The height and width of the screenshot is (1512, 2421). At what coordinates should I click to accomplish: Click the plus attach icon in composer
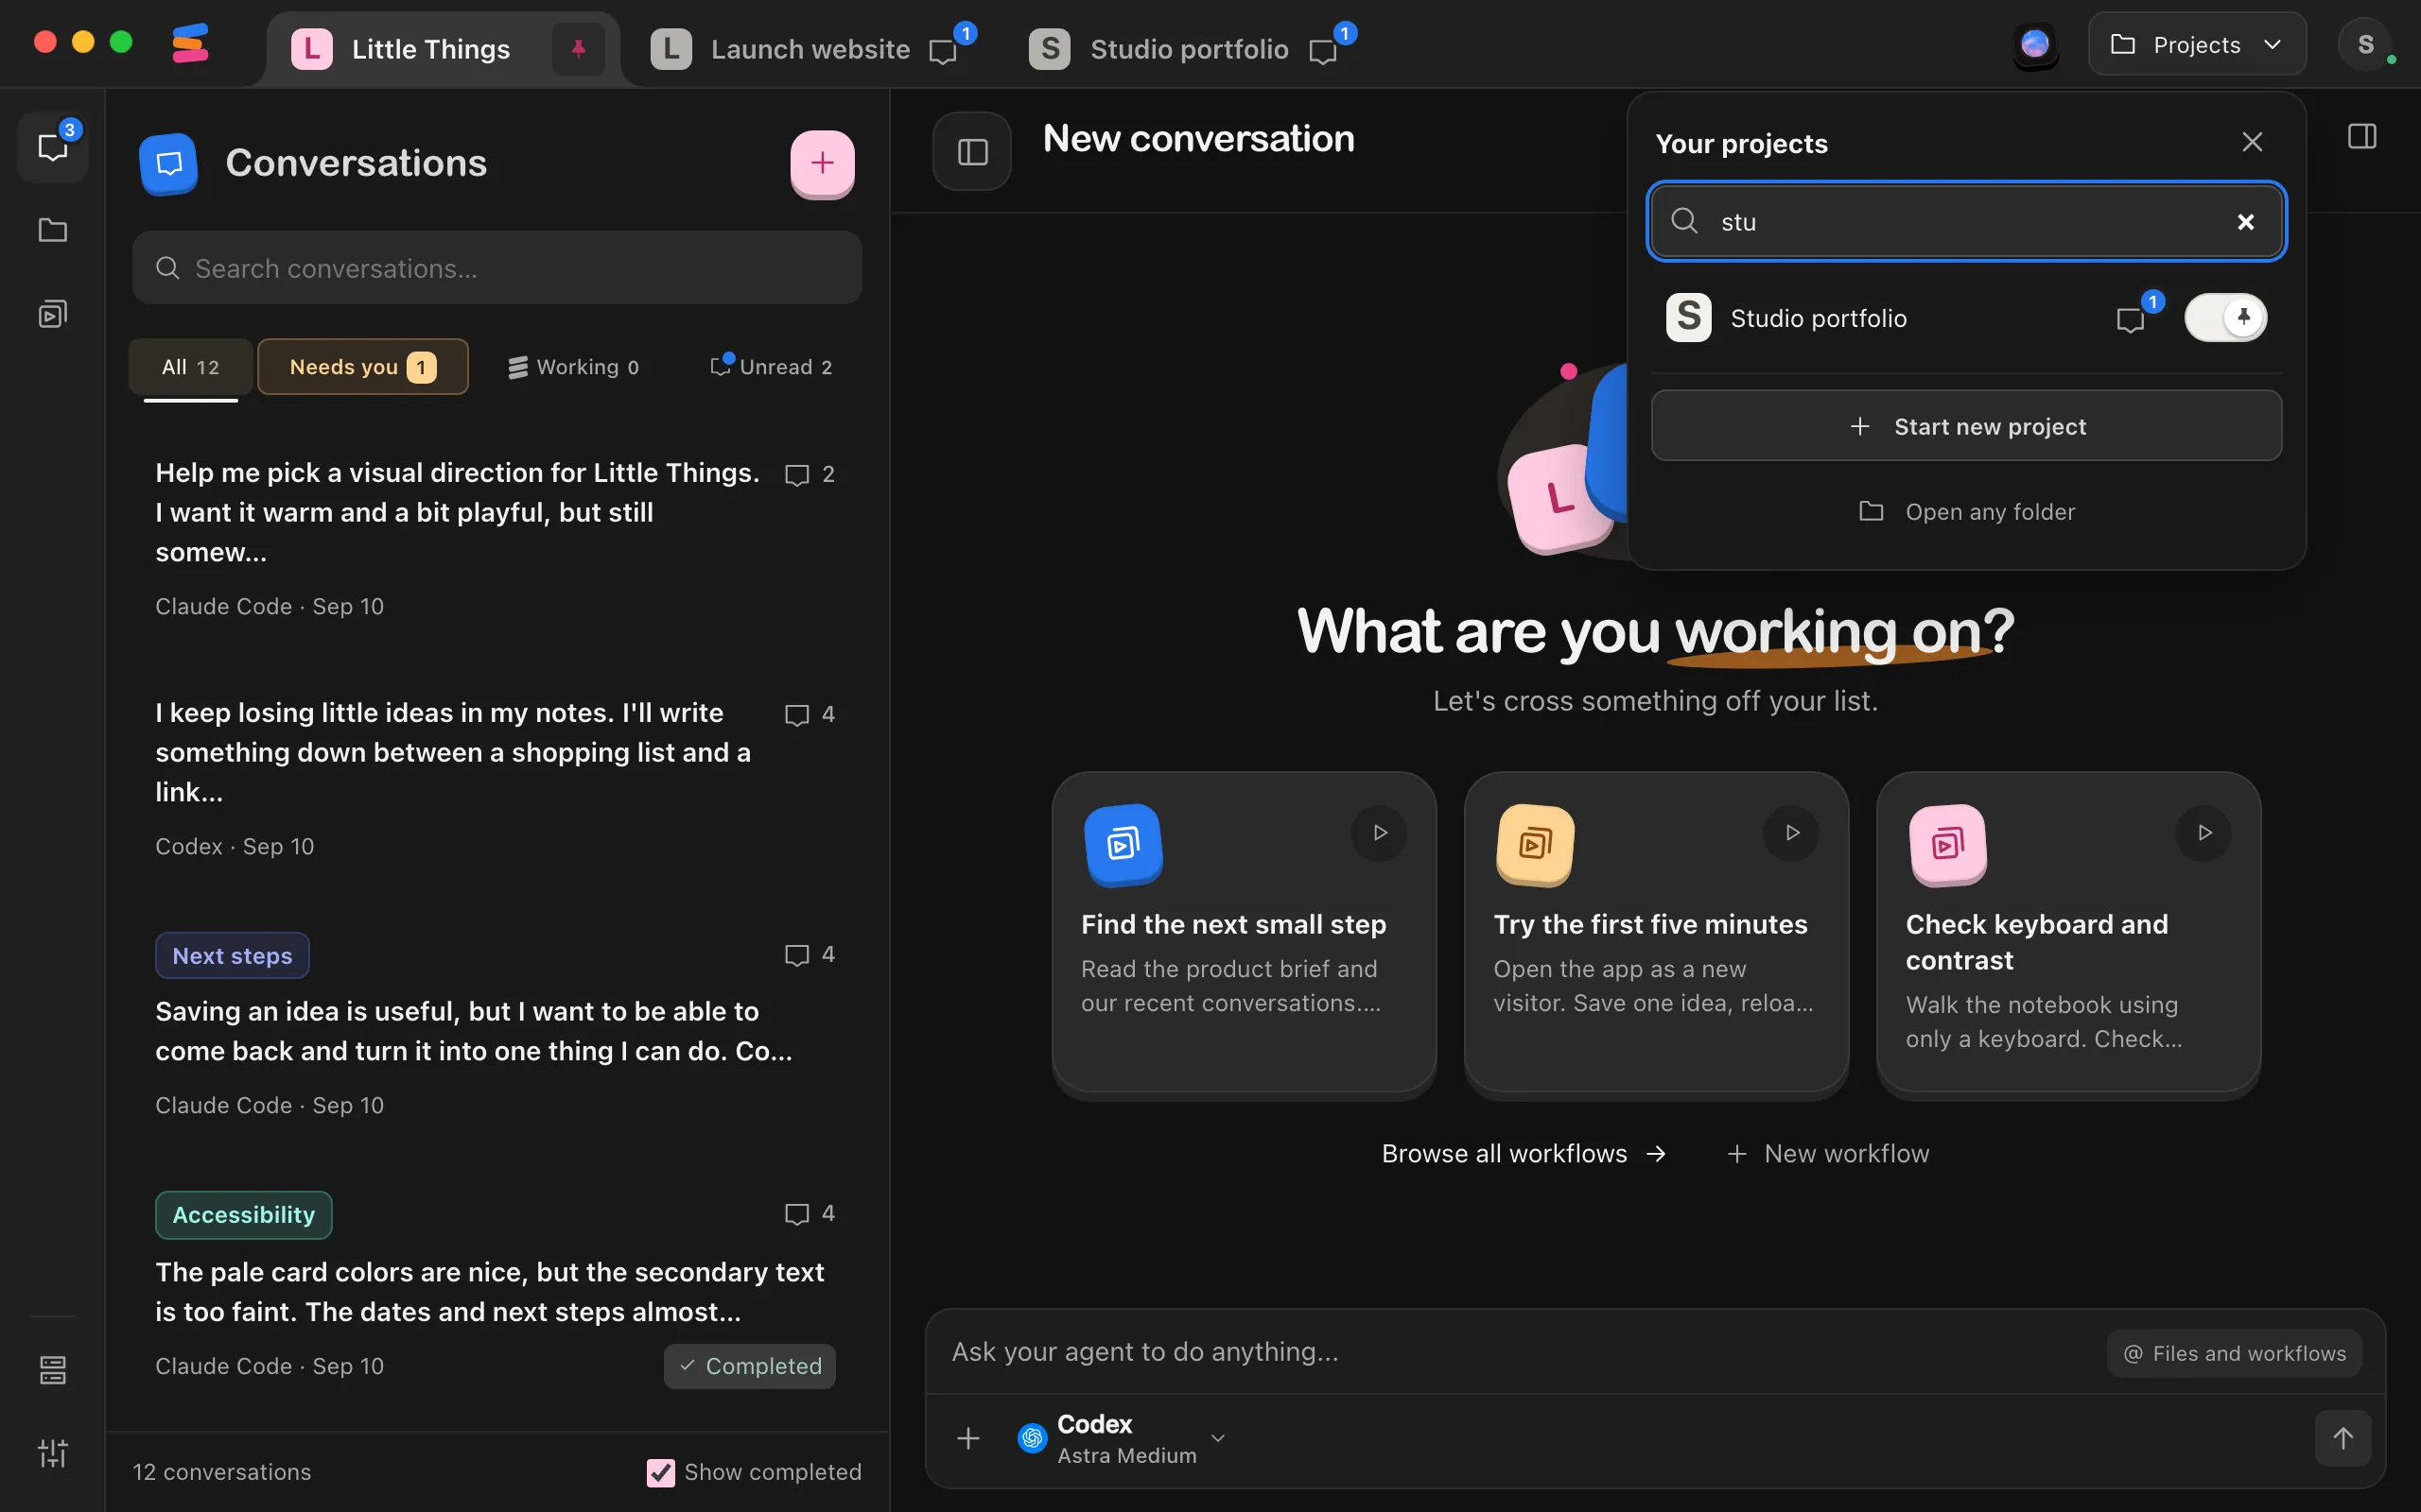[x=967, y=1438]
